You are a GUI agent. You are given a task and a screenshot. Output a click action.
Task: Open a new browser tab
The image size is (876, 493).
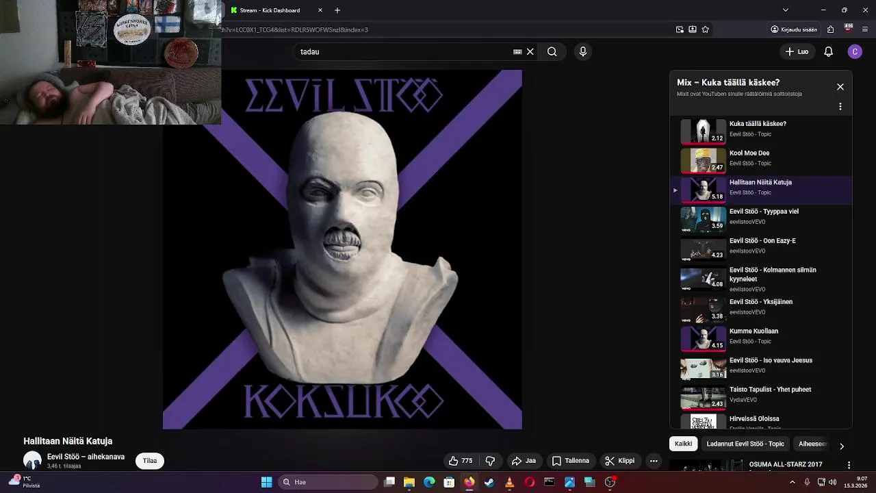(x=337, y=10)
